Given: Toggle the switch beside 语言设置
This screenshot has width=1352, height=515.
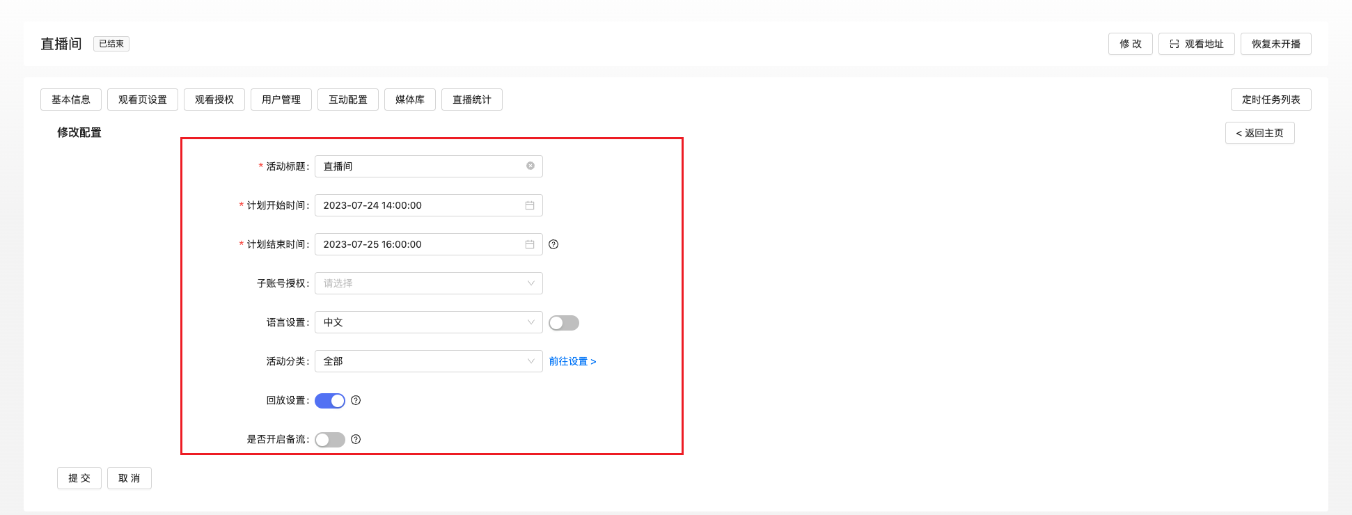Looking at the screenshot, I should (x=563, y=323).
